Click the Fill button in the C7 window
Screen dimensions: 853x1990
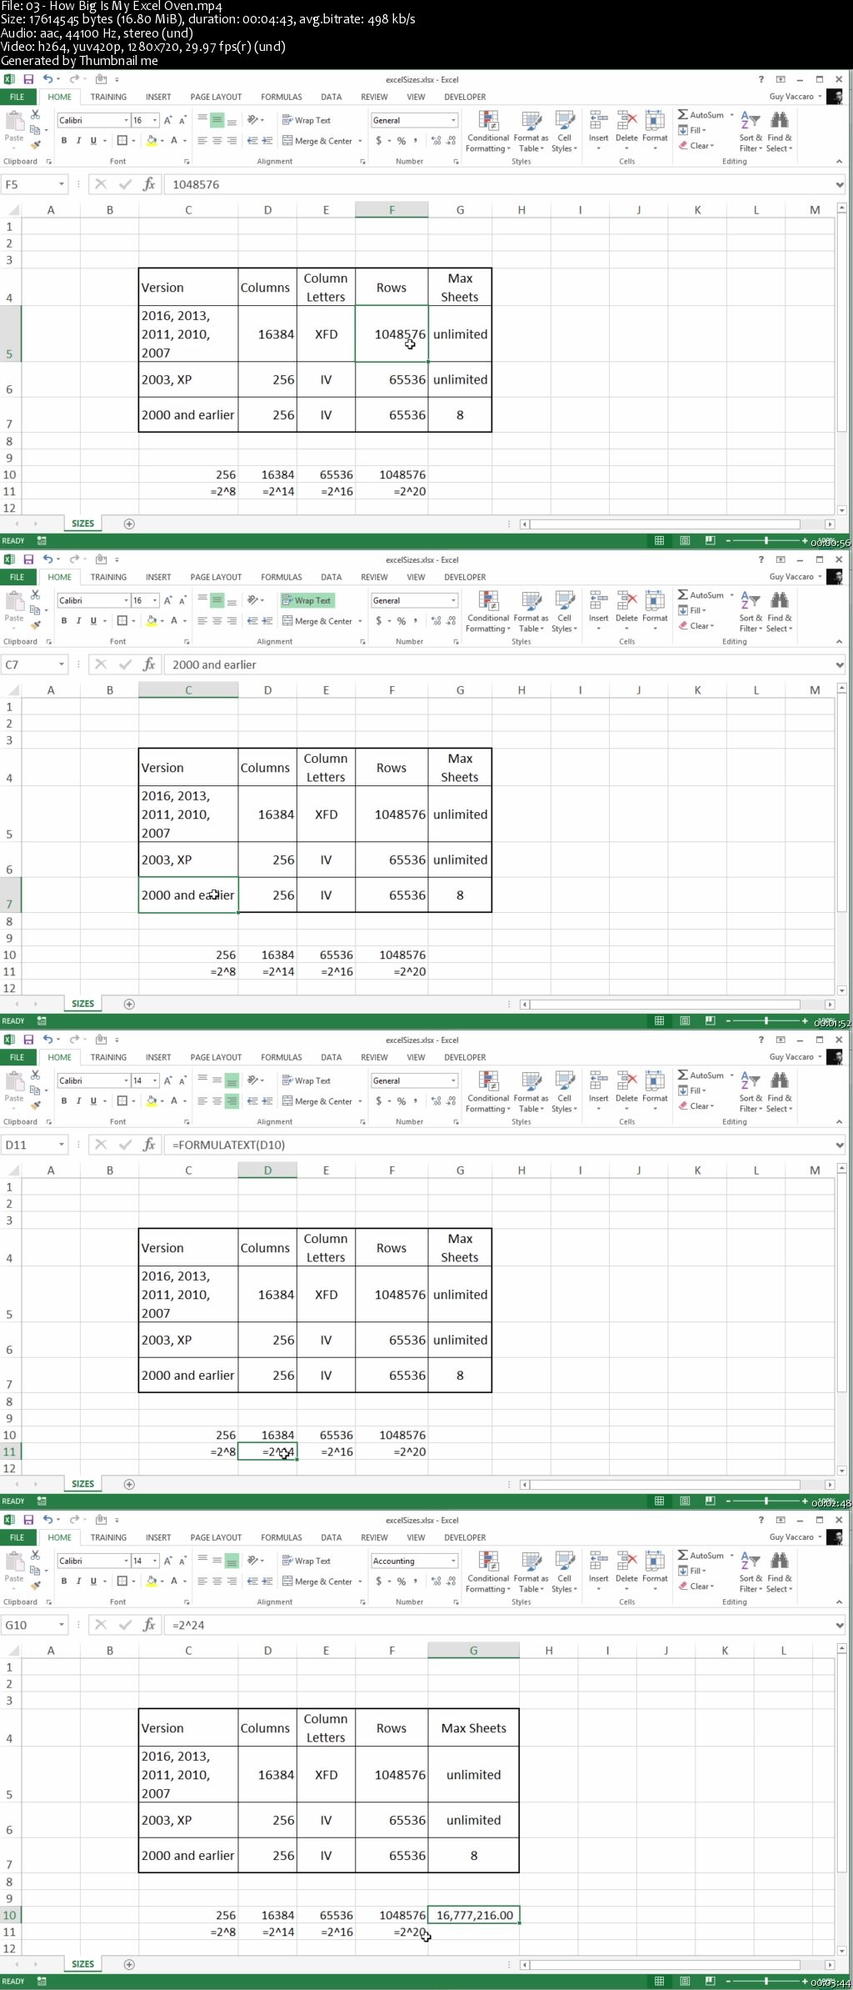[x=691, y=610]
